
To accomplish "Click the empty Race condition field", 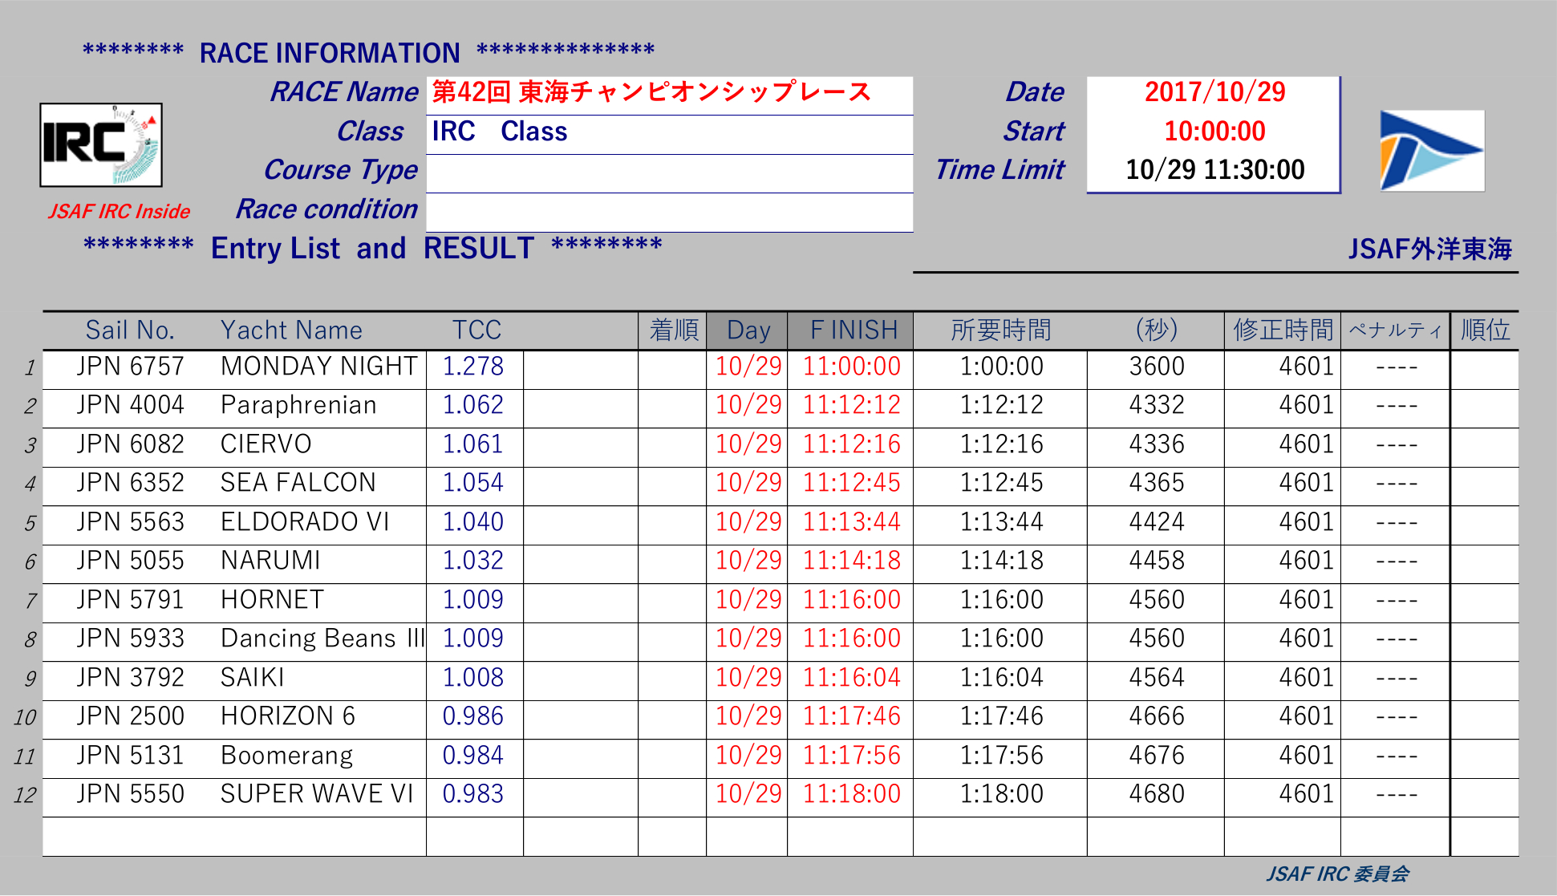I will pyautogui.click(x=669, y=213).
